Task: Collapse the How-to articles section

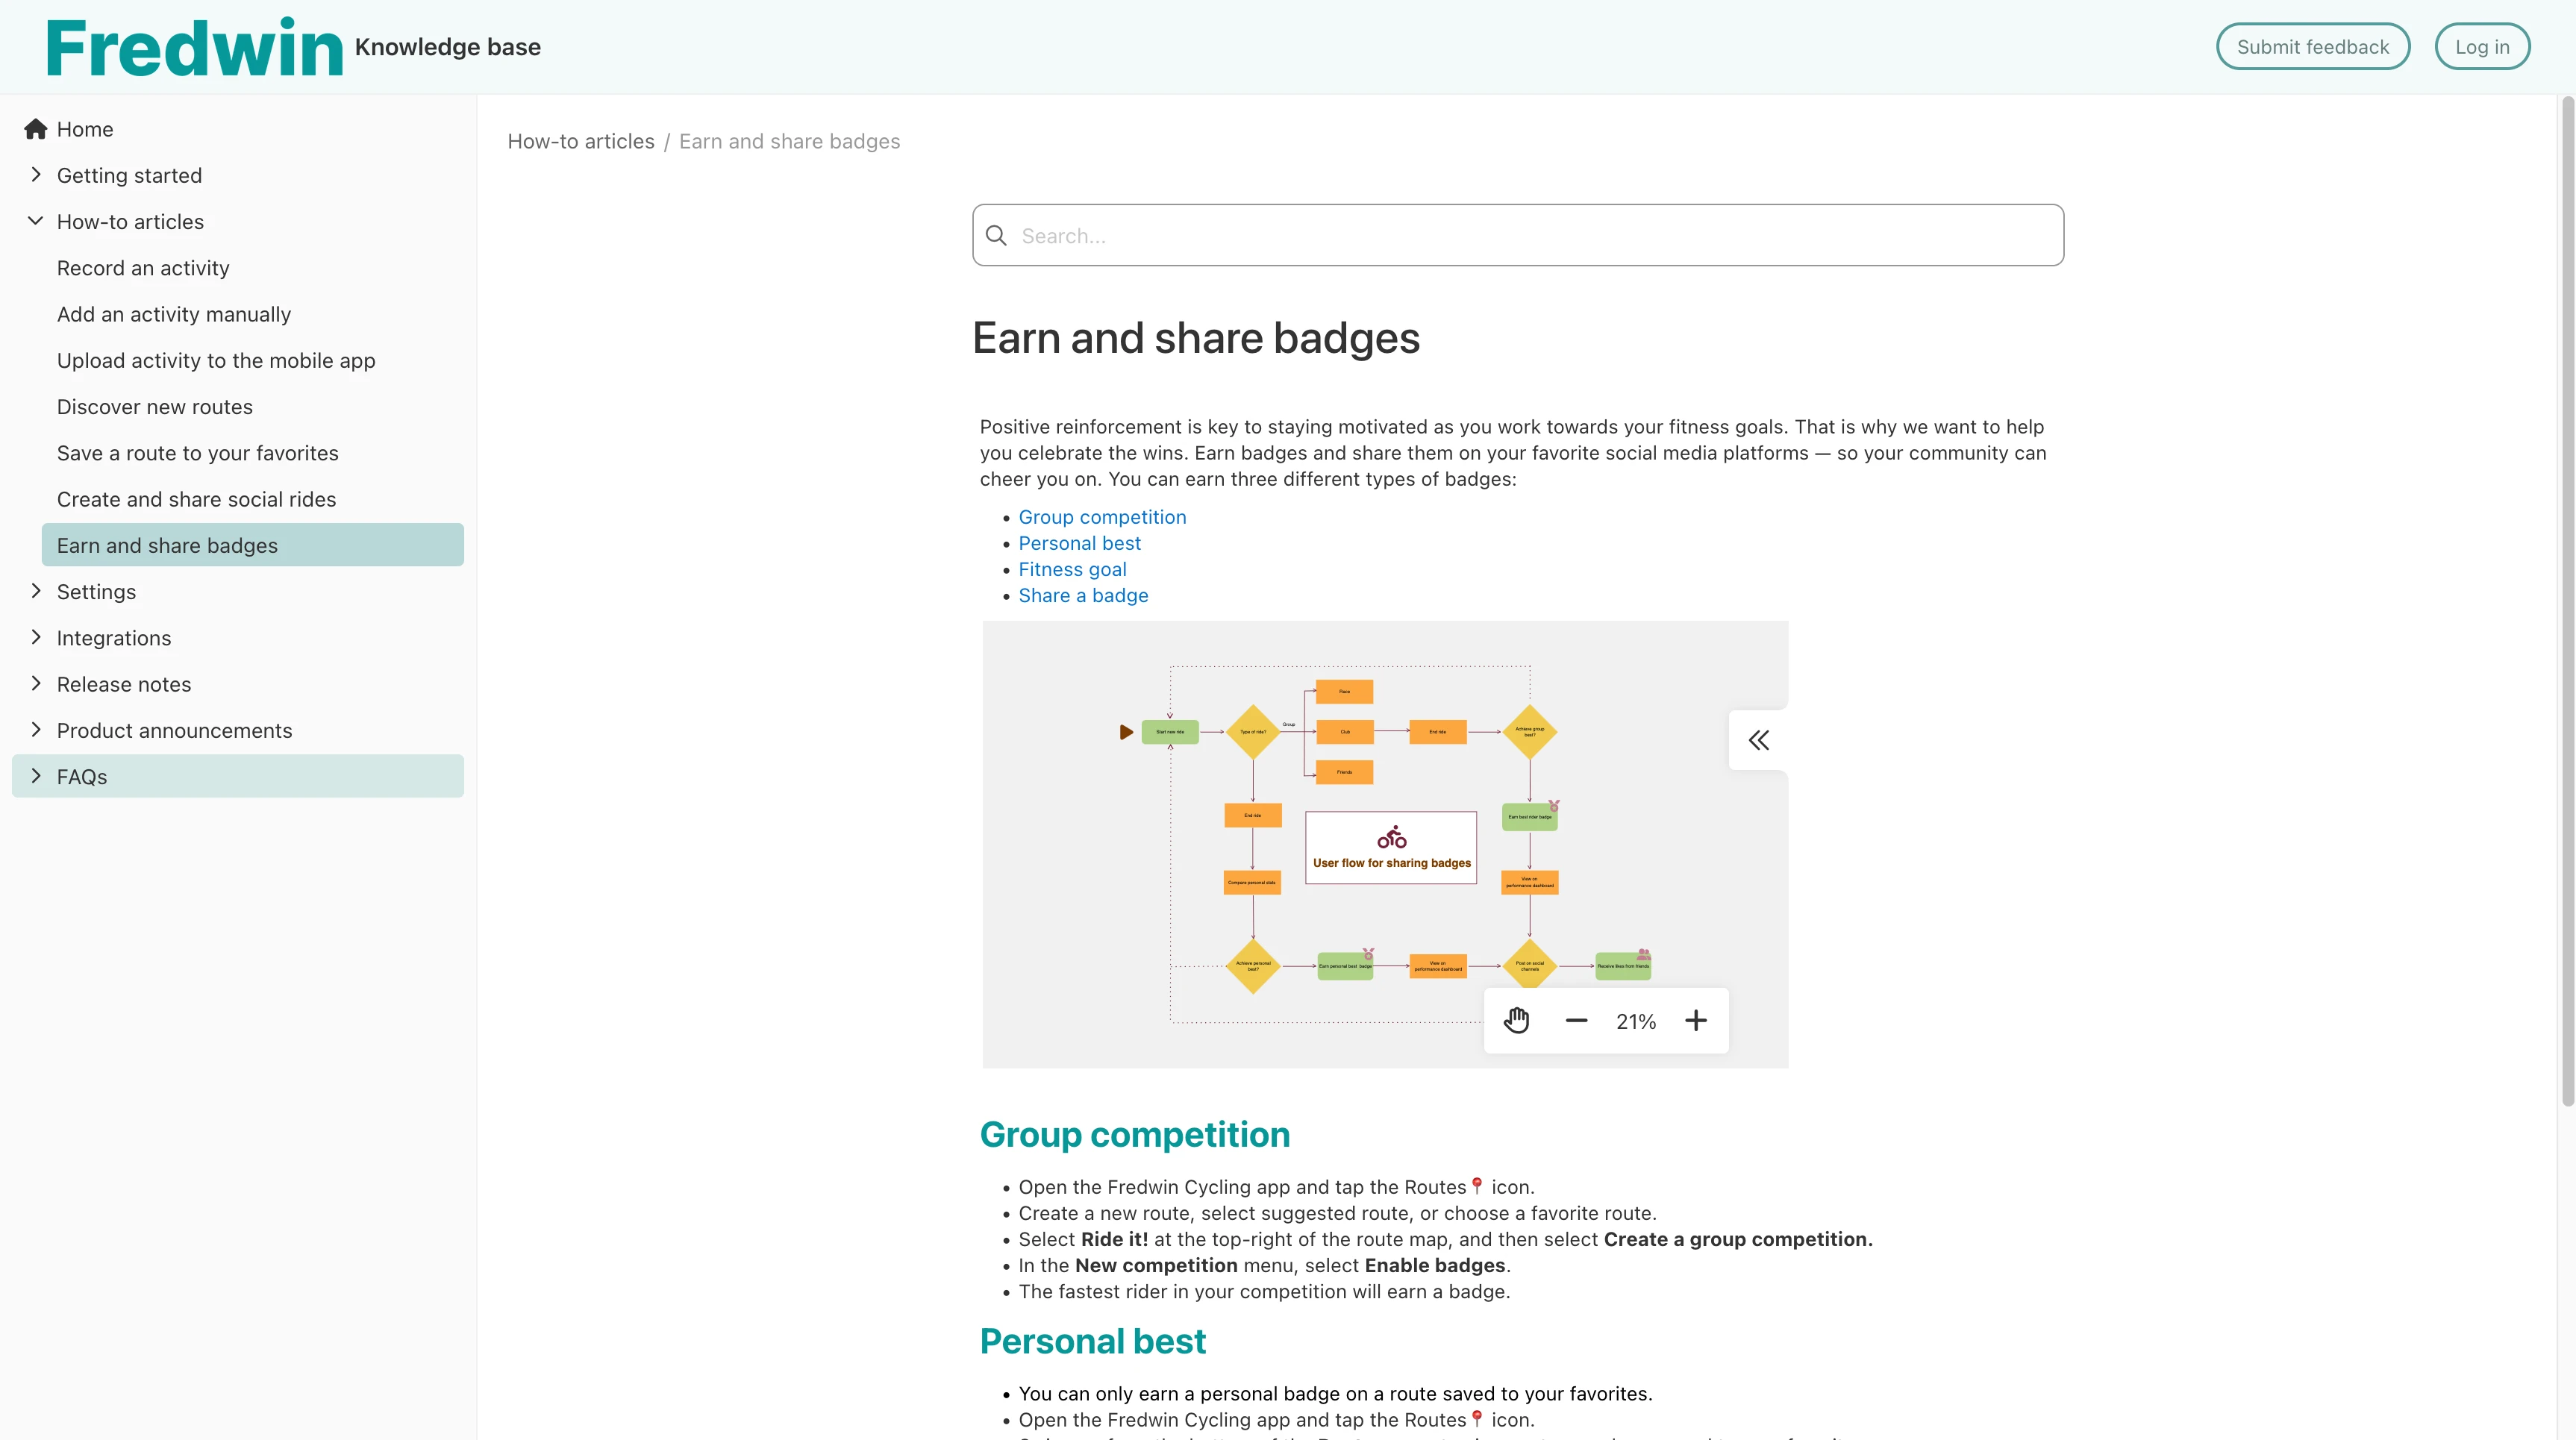Action: point(36,220)
